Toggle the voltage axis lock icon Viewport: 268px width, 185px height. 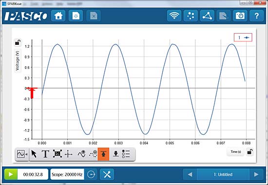[x=18, y=42]
